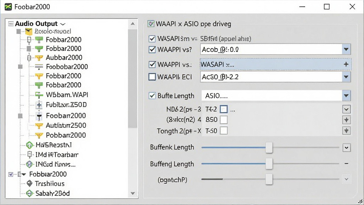The width and height of the screenshot is (364, 205).
Task: Click the yellow funnel icon beside Pobbarr2000
Action: (x=39, y=135)
